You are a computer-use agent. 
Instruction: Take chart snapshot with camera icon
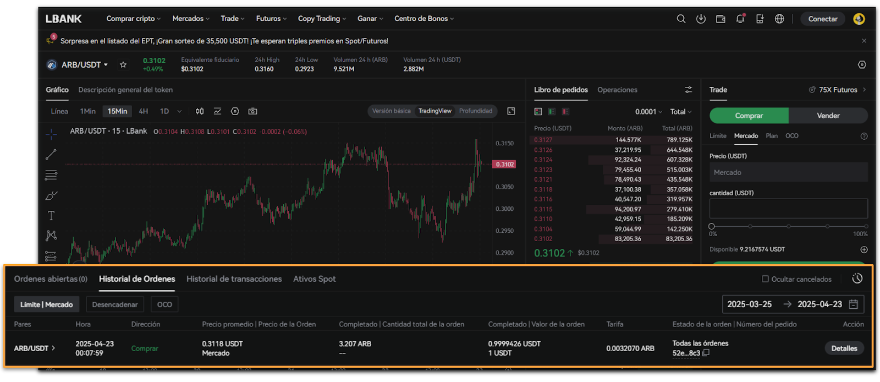(x=252, y=111)
